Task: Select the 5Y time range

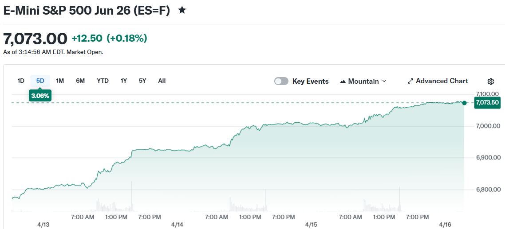Action: pyautogui.click(x=143, y=81)
